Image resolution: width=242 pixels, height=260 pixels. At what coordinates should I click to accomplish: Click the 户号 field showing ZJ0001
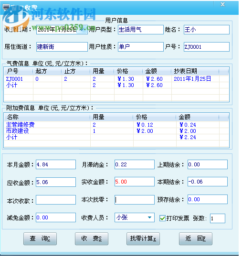[206, 47]
